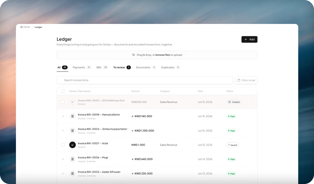Switch to the Documents tab
The image size is (314, 184).
tap(146, 67)
